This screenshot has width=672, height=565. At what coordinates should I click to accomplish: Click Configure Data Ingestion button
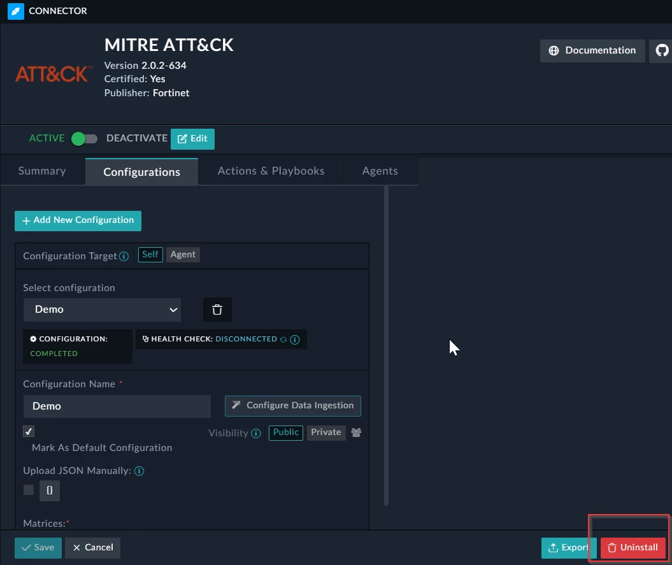pos(293,406)
